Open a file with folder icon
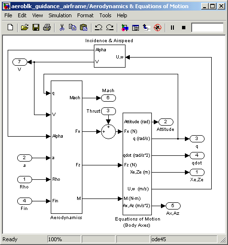Image resolution: width=228 pixels, height=245 pixels. (24, 27)
